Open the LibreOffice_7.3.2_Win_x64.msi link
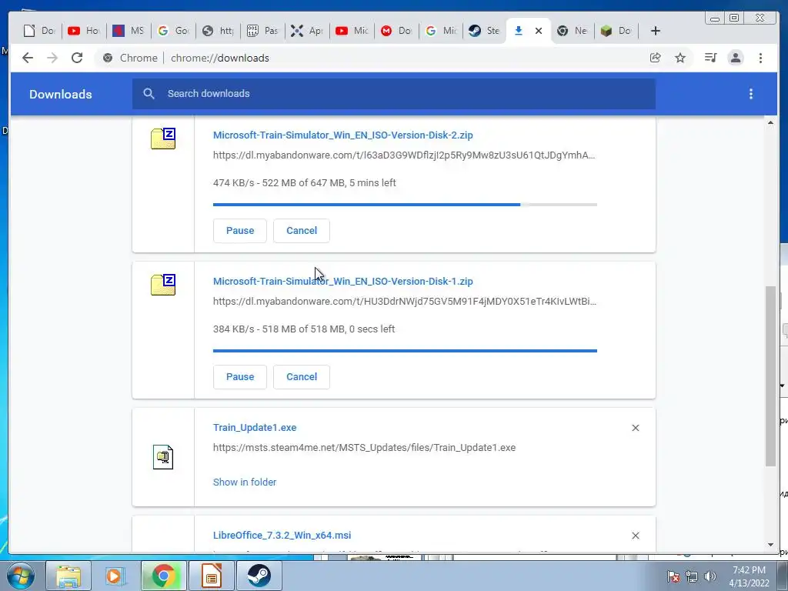Viewport: 788px width, 591px height. [x=282, y=536]
